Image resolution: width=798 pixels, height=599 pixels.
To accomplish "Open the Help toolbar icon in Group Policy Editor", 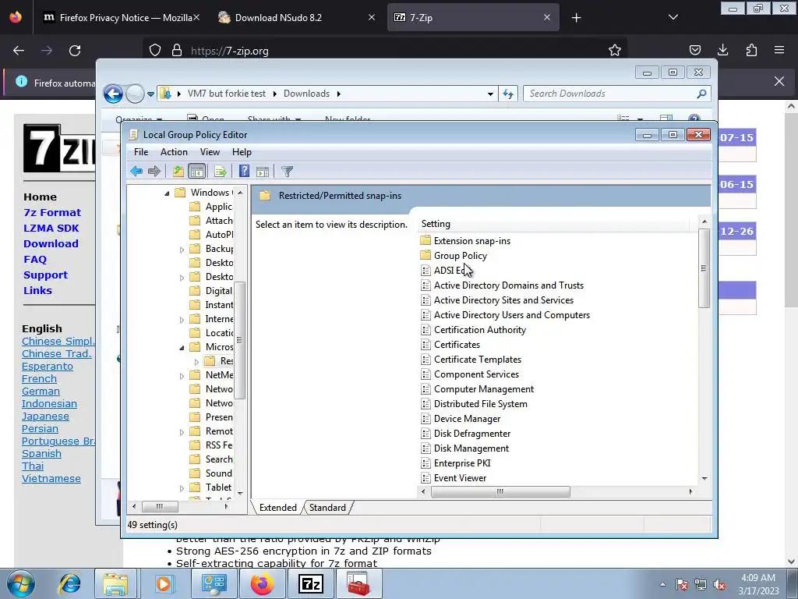I will pyautogui.click(x=244, y=172).
